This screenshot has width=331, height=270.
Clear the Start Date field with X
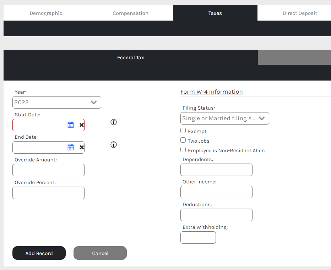coord(82,125)
